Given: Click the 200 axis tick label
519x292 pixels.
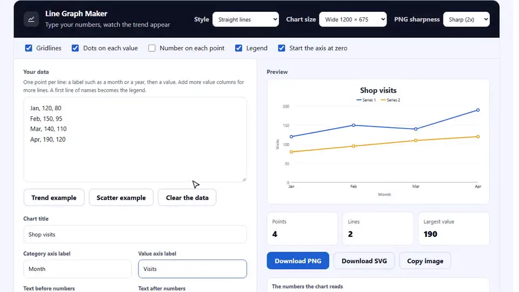Looking at the screenshot, I should coord(285,107).
